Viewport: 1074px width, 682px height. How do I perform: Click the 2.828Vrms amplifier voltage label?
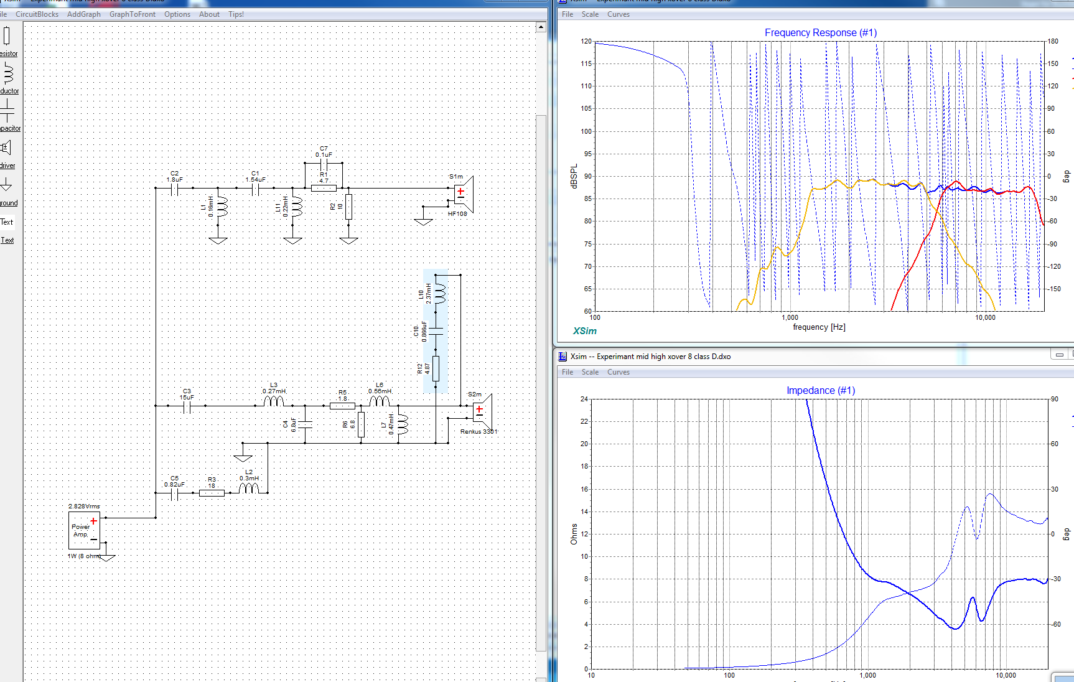(x=84, y=507)
